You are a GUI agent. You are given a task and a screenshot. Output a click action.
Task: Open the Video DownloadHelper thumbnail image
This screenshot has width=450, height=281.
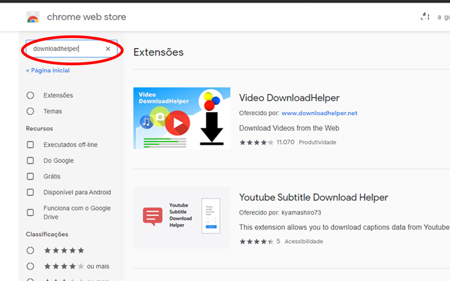(182, 118)
